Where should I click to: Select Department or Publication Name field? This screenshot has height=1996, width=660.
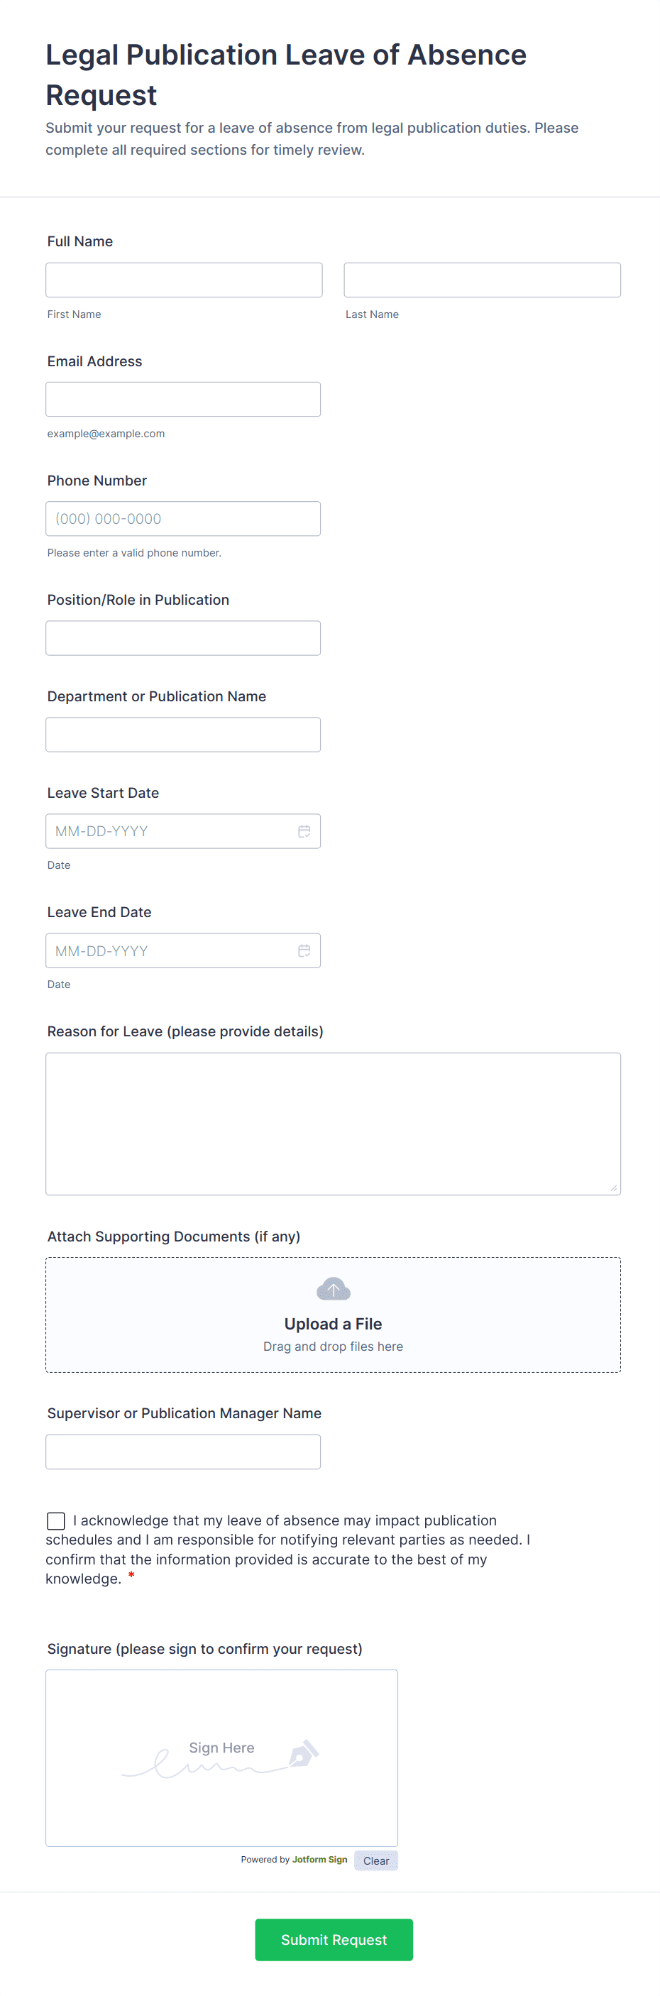(183, 734)
